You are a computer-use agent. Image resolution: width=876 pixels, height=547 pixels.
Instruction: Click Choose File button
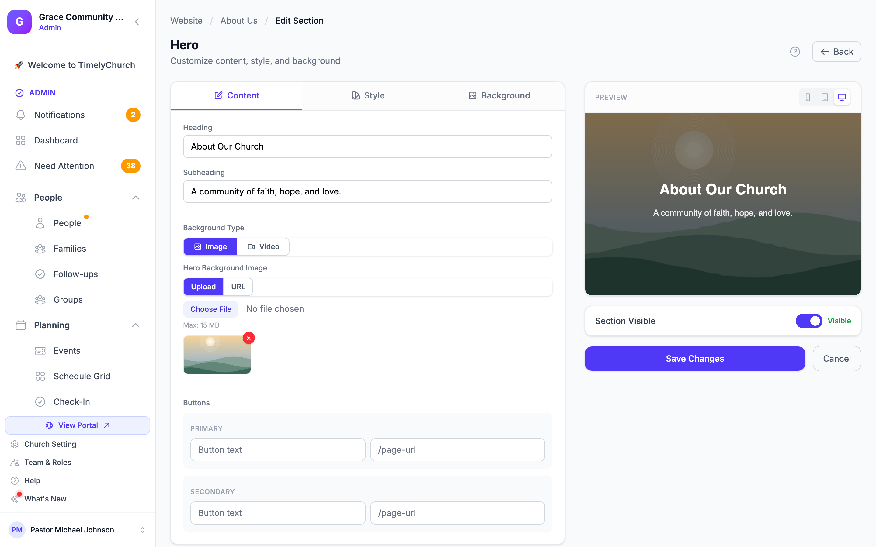point(211,309)
